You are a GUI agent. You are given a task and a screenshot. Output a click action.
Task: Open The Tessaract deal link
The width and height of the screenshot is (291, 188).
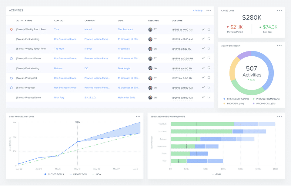(x=125, y=29)
